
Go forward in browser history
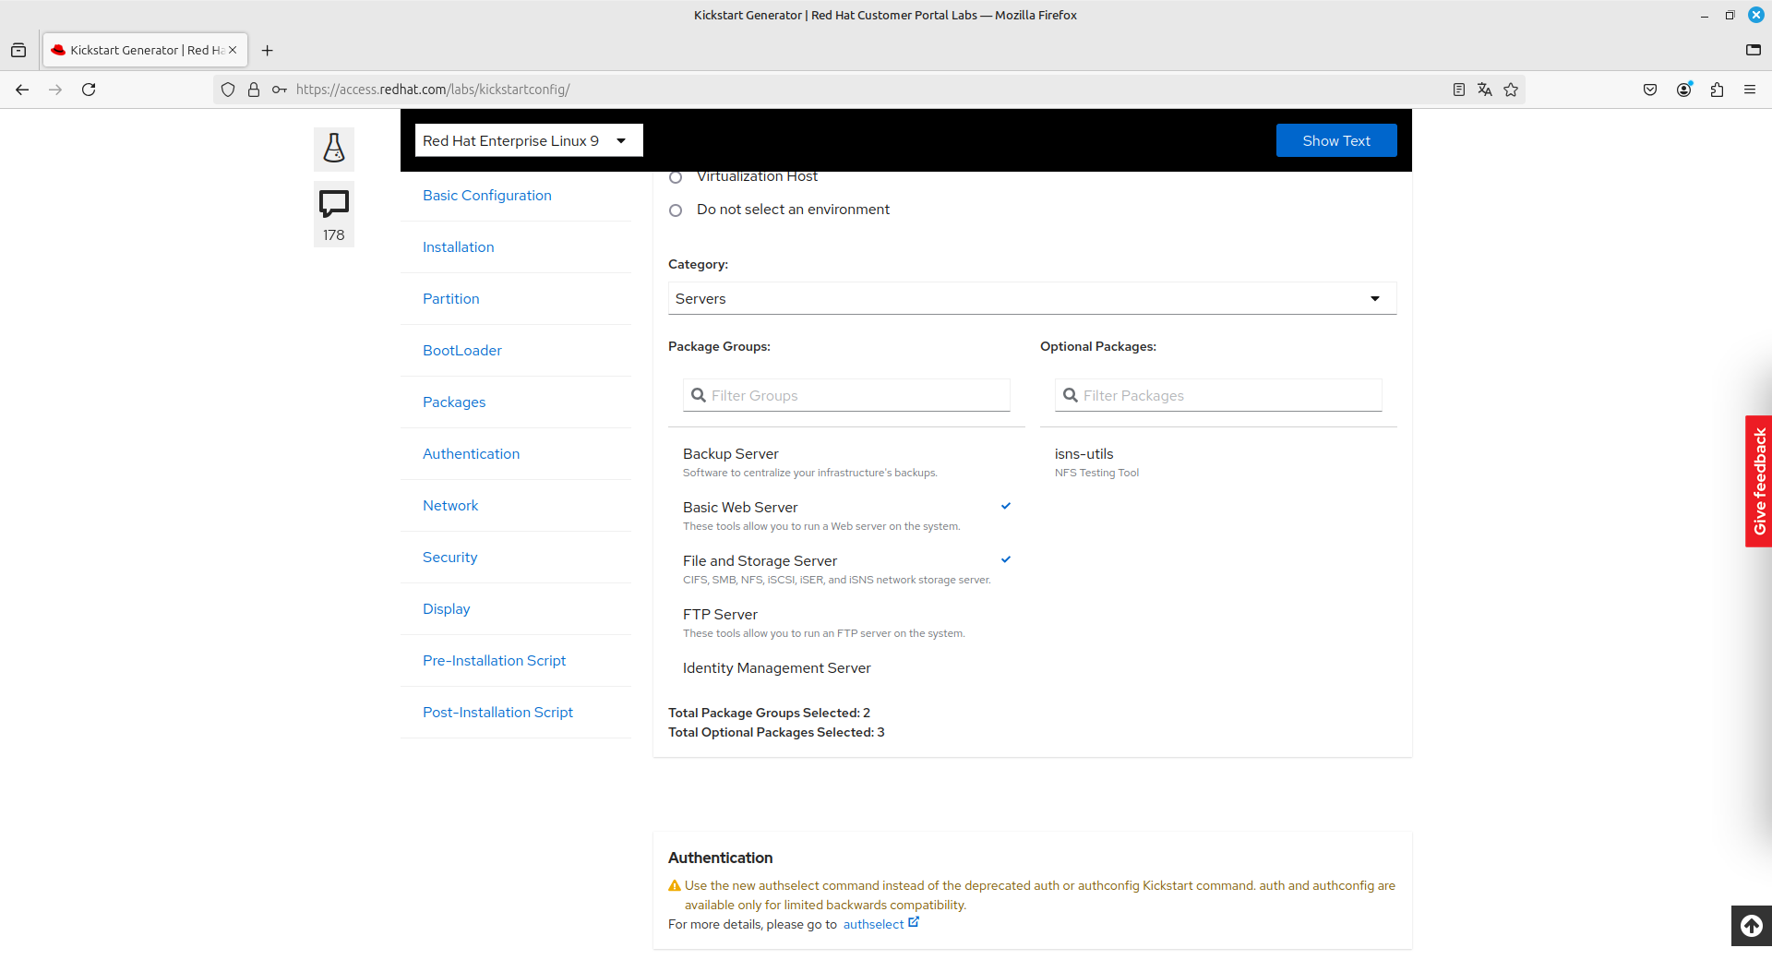coord(55,90)
